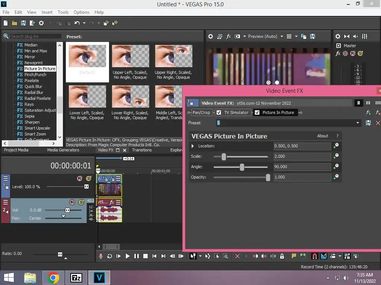This screenshot has width=381, height=285.
Task: Solo video track 1
Action: [89, 178]
